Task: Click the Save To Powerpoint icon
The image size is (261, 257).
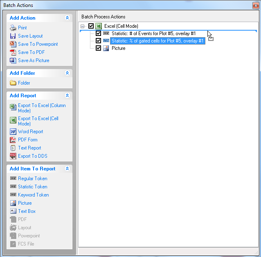Action: pyautogui.click(x=13, y=44)
